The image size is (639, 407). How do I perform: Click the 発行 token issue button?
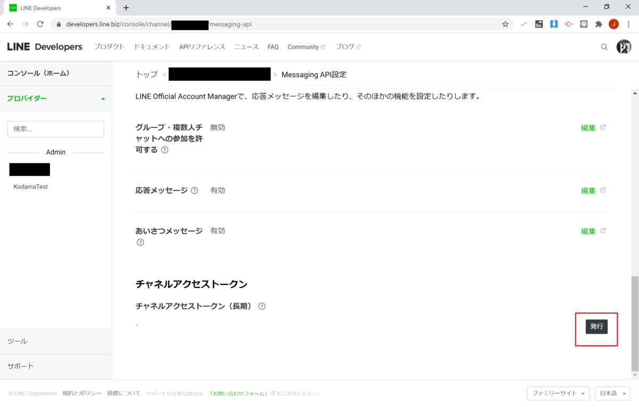[596, 327]
